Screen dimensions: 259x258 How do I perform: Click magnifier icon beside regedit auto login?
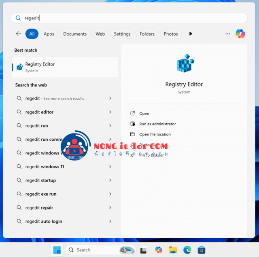(x=19, y=221)
